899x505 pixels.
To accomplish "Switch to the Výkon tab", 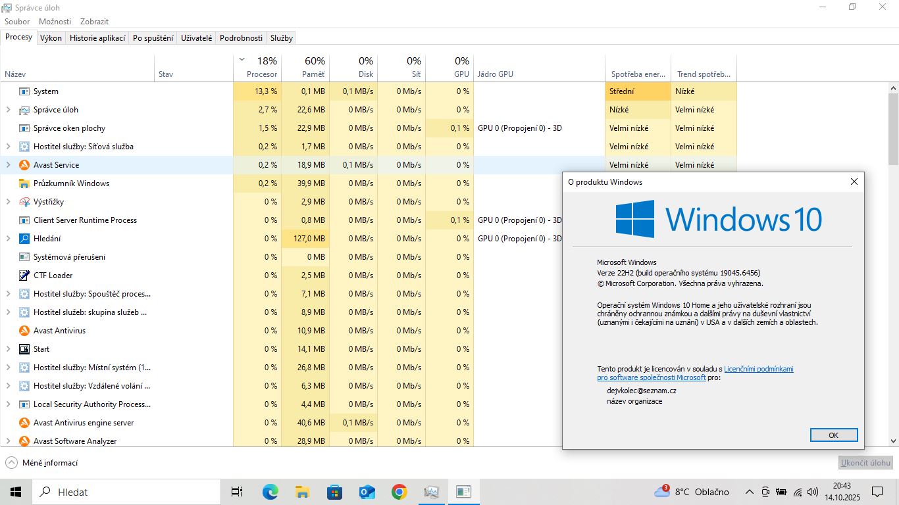I will tap(51, 38).
